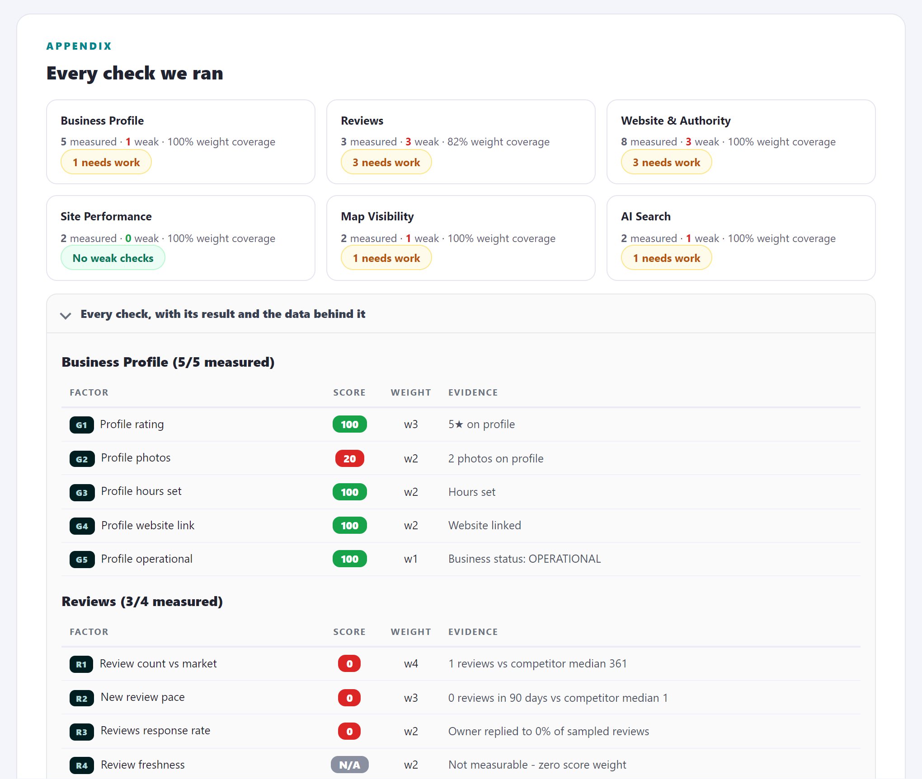
Task: Select the Map Visibility card title
Action: click(377, 216)
